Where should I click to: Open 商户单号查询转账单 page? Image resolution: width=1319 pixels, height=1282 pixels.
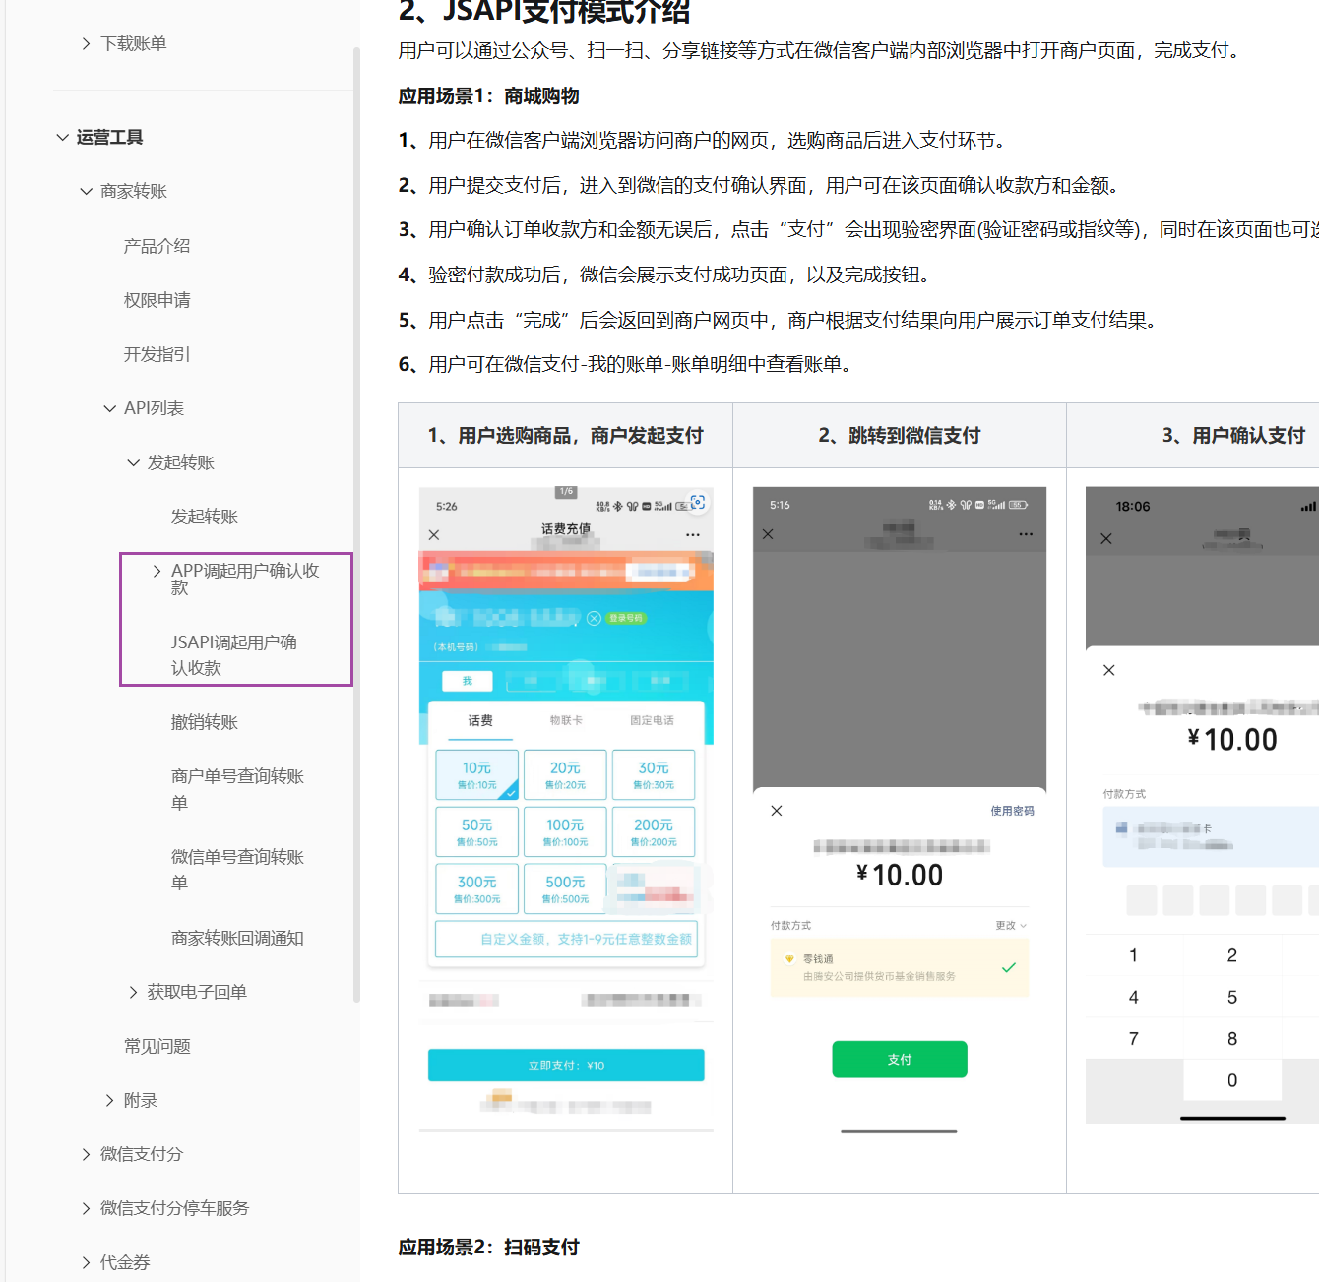coord(237,789)
